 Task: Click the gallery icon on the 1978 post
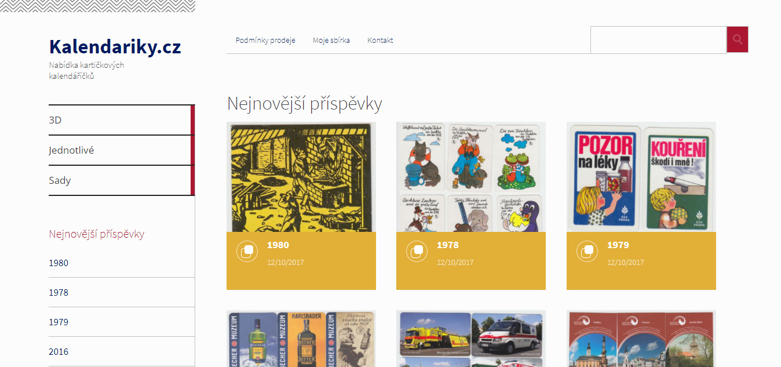pyautogui.click(x=417, y=252)
